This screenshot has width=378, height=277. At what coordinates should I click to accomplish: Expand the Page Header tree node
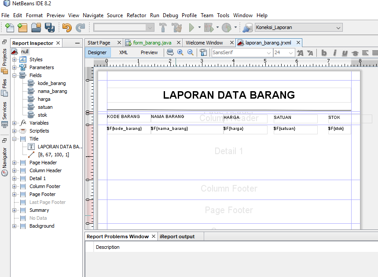(15, 163)
